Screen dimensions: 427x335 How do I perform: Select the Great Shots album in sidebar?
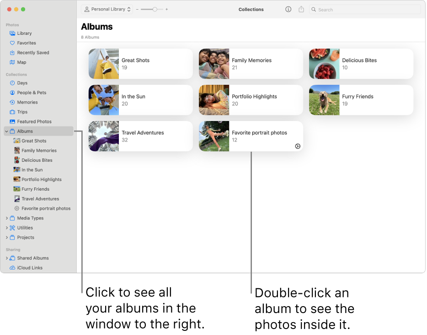(x=34, y=140)
